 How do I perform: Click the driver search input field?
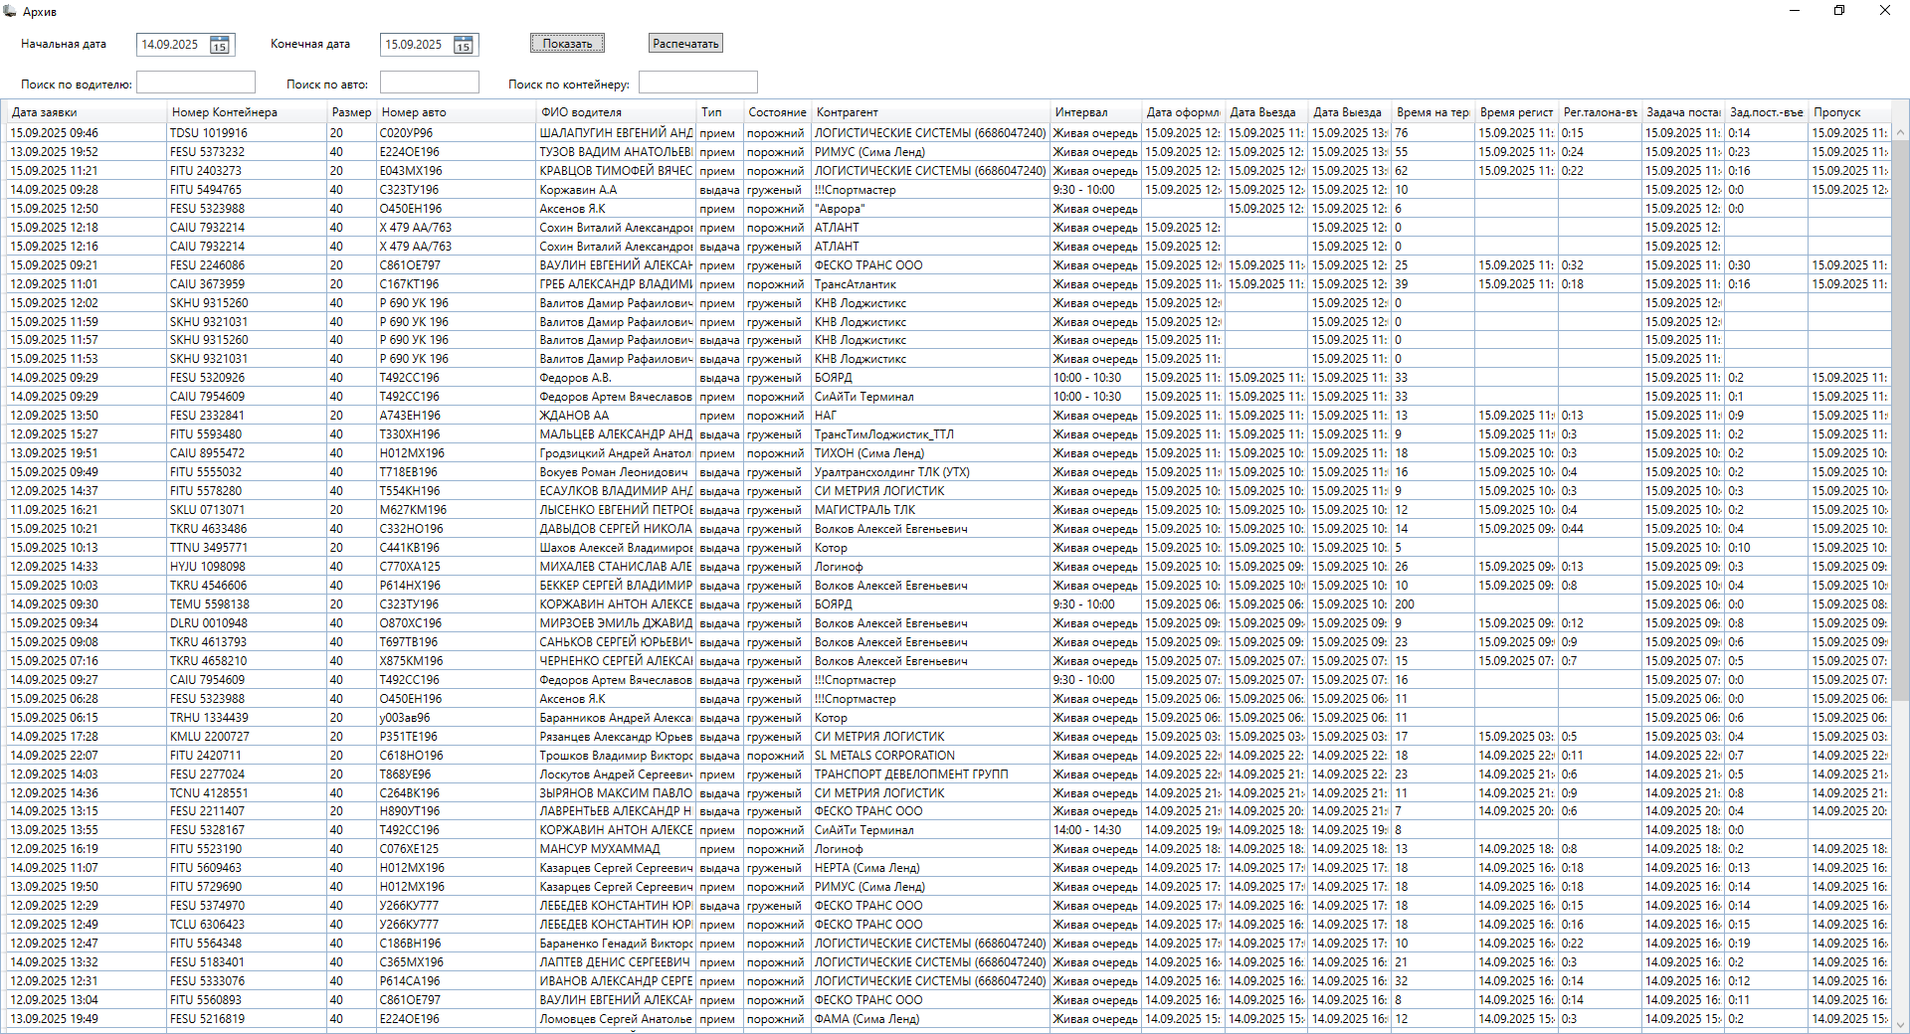[x=196, y=83]
